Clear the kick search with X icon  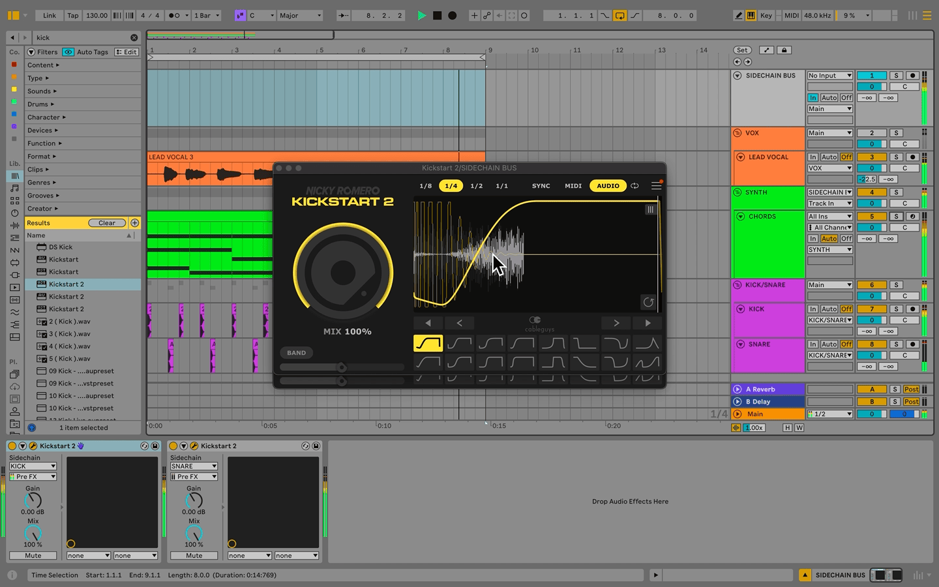click(x=134, y=38)
